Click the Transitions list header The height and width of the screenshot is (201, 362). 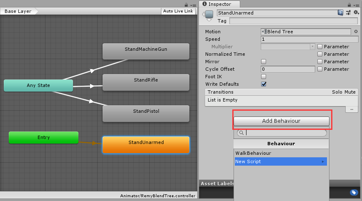(282, 92)
